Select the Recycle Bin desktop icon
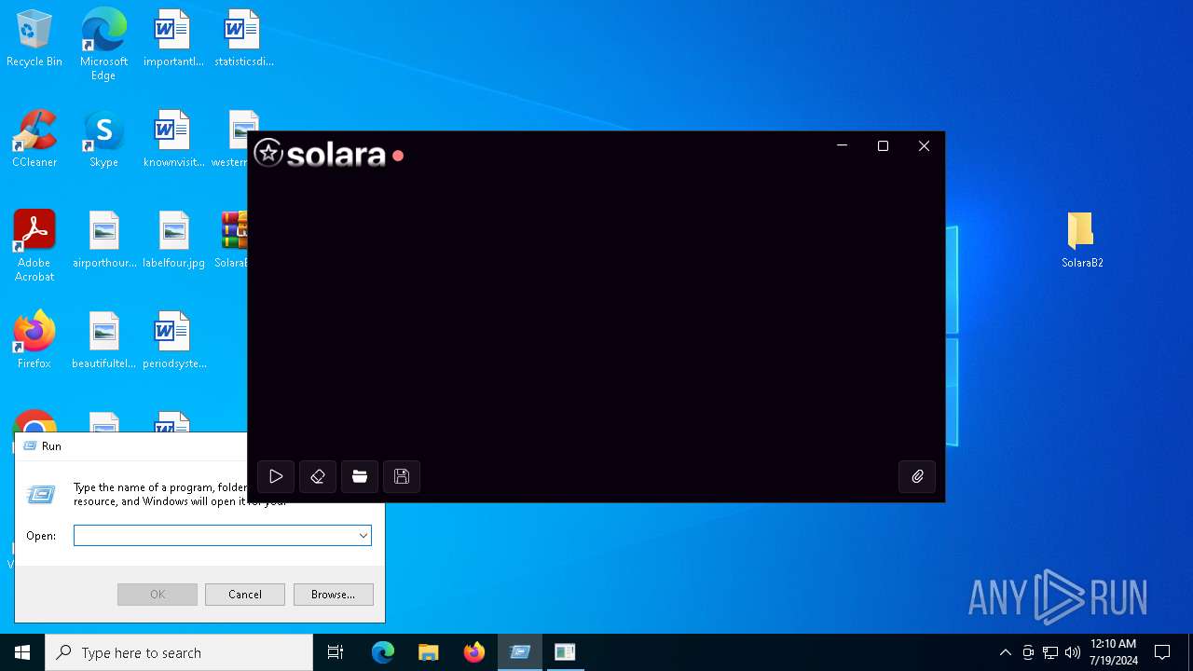Image resolution: width=1193 pixels, height=671 pixels. 34,39
